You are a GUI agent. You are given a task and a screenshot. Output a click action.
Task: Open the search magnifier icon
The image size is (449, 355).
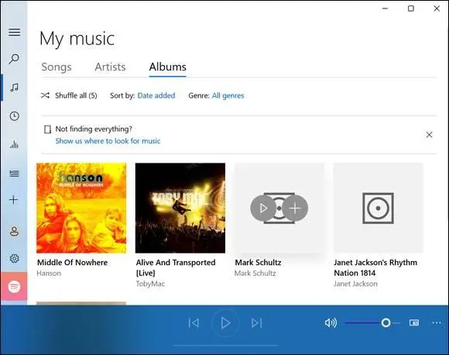tap(14, 59)
